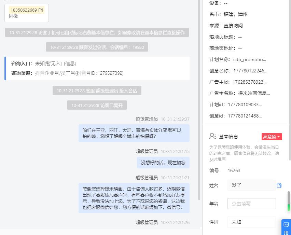Select the 感谢您选择提米映画 message bubble
Image resolution: width=291 pixels, height=235 pixels.
(x=134, y=198)
